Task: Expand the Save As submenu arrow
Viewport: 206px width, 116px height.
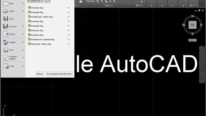Action: (23, 26)
